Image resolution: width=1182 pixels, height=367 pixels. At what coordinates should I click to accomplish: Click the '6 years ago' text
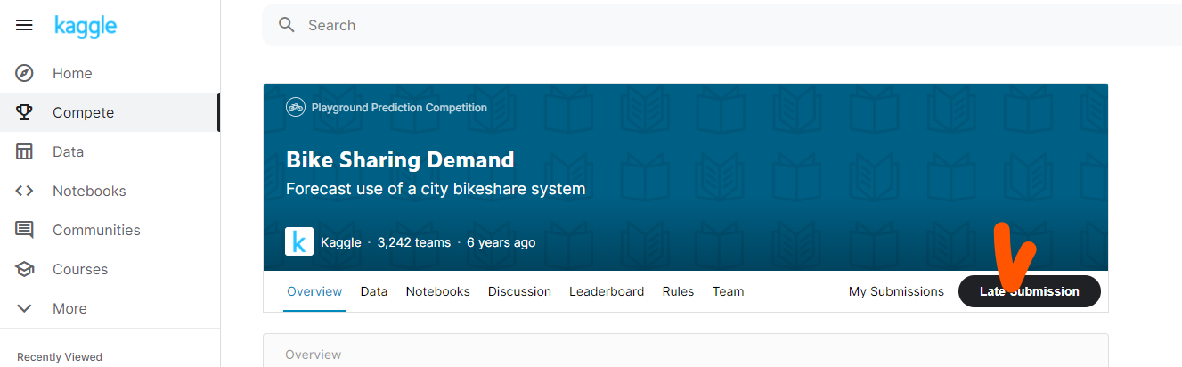tap(501, 242)
